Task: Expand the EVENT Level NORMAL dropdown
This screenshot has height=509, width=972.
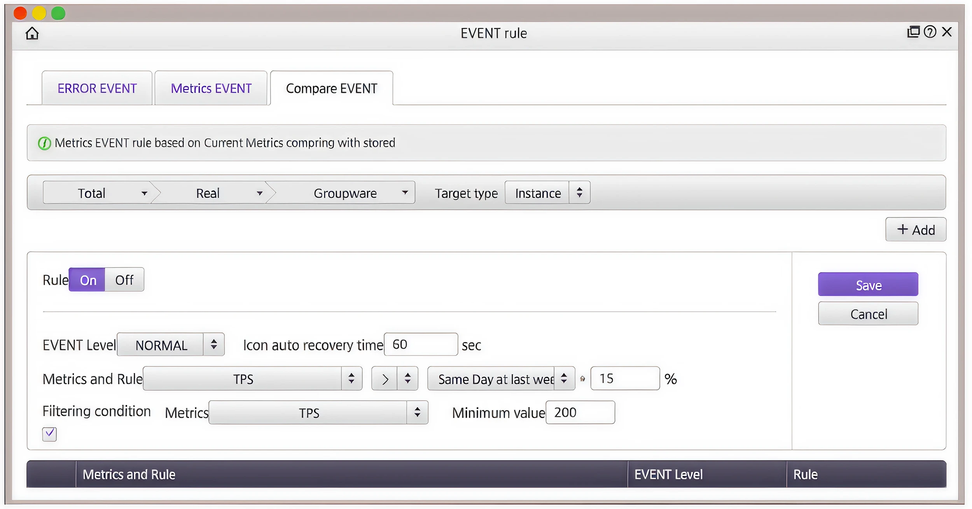Action: click(171, 345)
